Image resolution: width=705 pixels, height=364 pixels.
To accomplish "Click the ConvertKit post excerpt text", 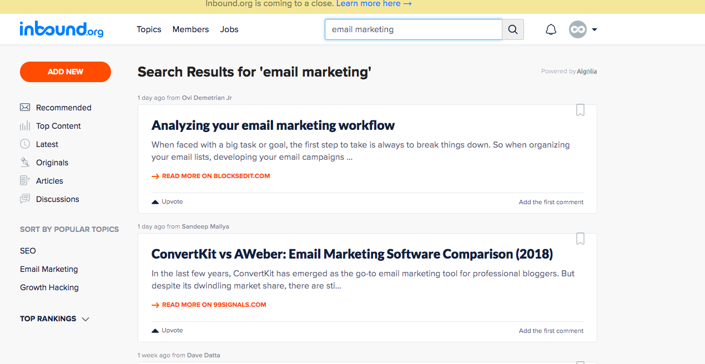I will tap(363, 280).
